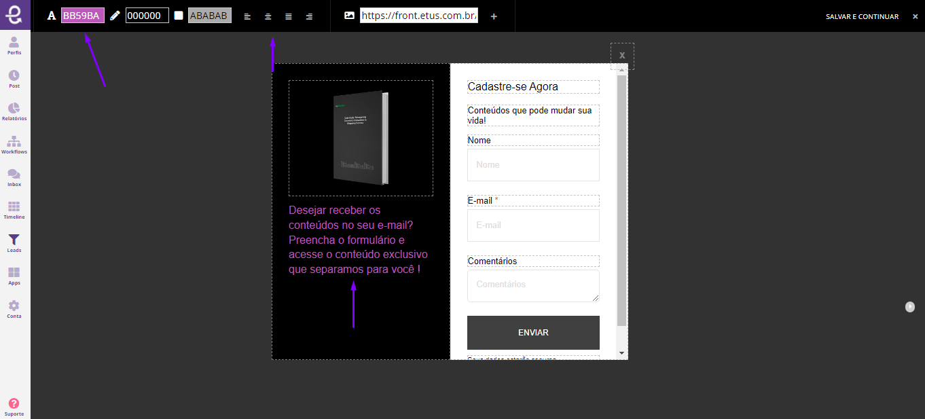Viewport: 925px width, 419px height.
Task: Close the editor with top-right X
Action: tap(915, 16)
